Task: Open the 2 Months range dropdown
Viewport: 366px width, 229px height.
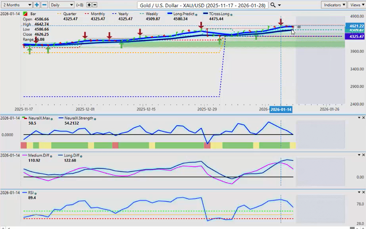Action: 17,5
